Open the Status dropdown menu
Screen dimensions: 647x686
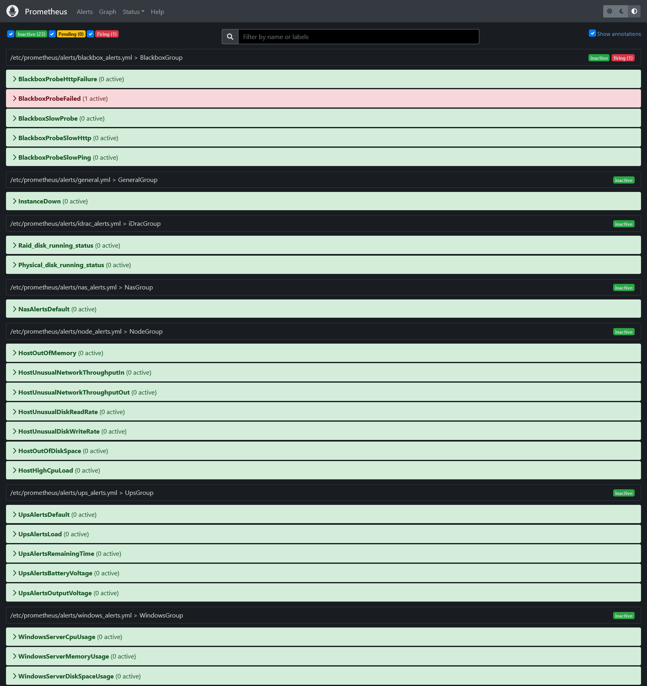coord(133,12)
